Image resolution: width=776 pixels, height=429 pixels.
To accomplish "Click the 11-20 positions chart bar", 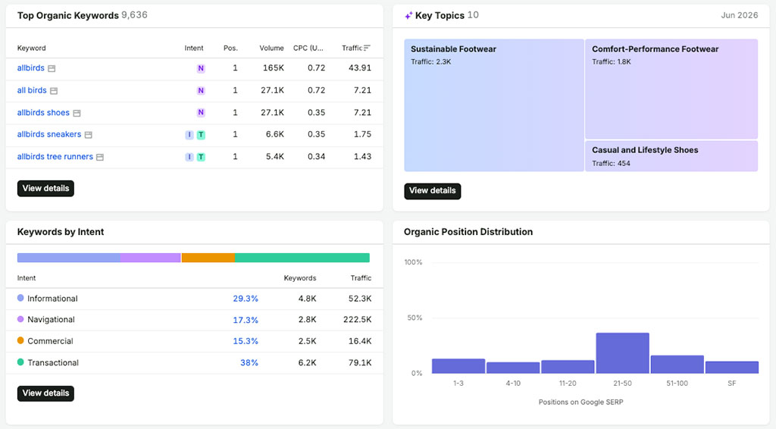I will point(568,367).
